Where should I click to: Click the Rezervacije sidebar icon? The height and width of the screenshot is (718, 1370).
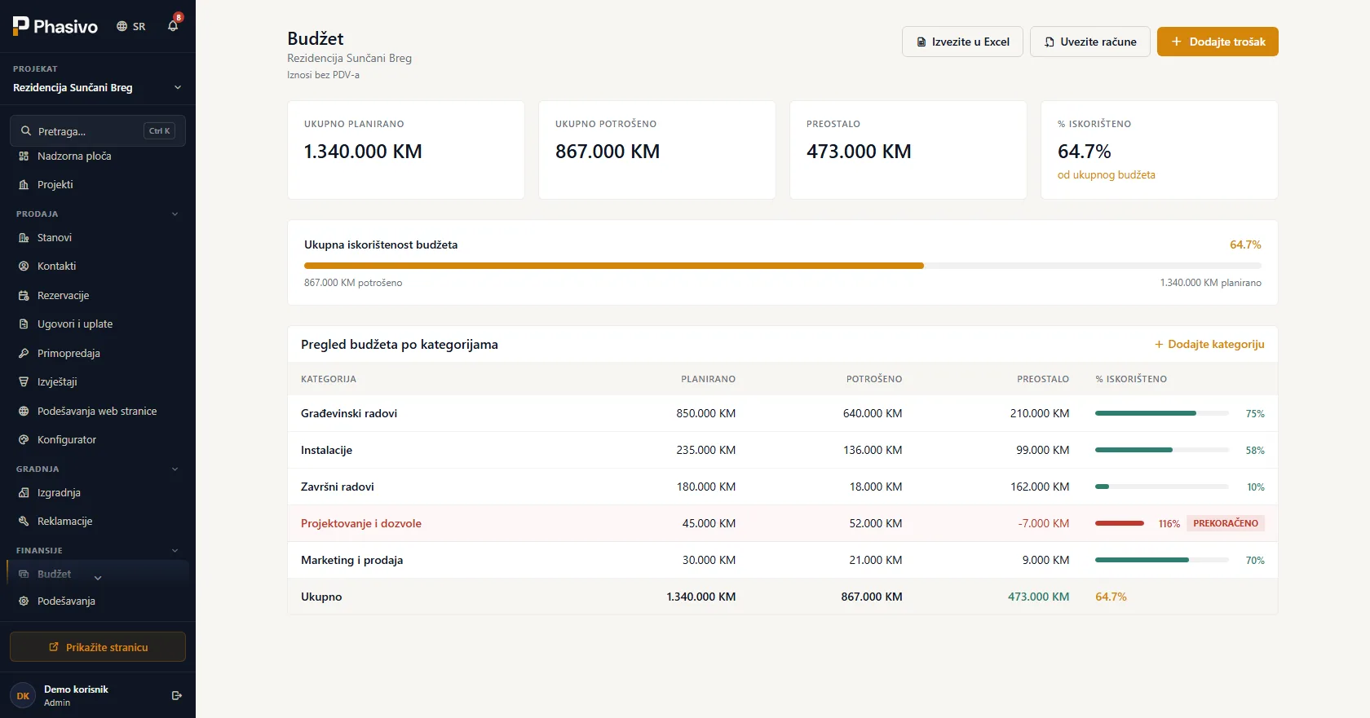point(24,295)
